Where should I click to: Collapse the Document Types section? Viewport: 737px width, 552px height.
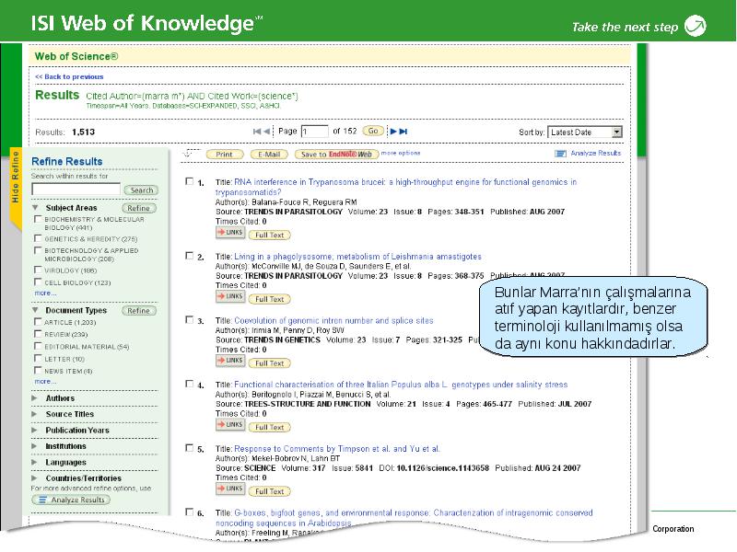(x=35, y=310)
